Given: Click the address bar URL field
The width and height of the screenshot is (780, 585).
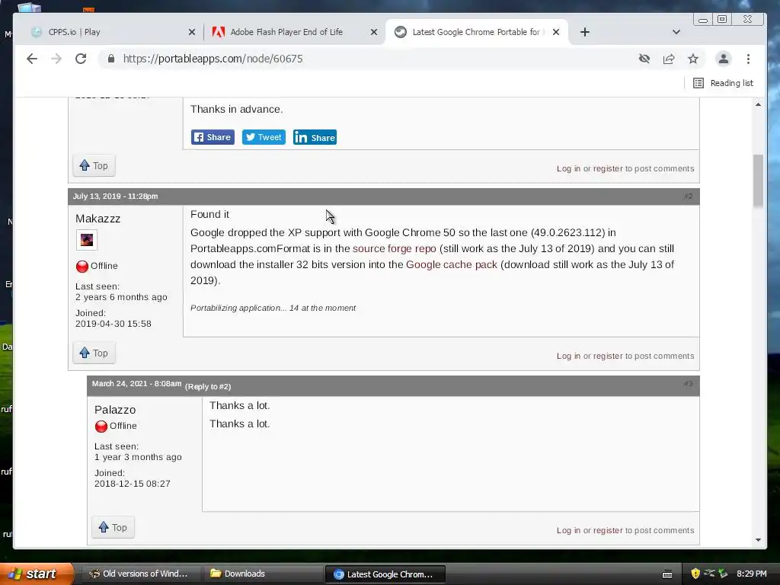Looking at the screenshot, I should click(368, 59).
